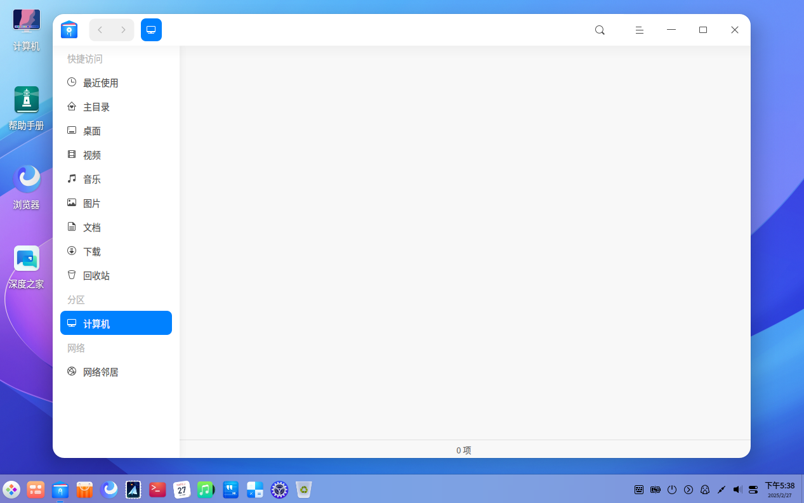
Task: Open system settings from the dock
Action: 279,490
